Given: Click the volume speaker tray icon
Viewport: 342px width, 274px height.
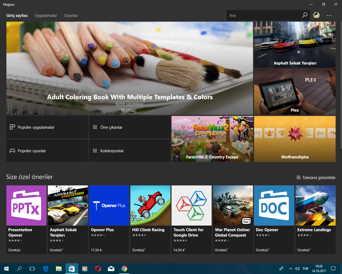Looking at the screenshot, I should [x=297, y=269].
